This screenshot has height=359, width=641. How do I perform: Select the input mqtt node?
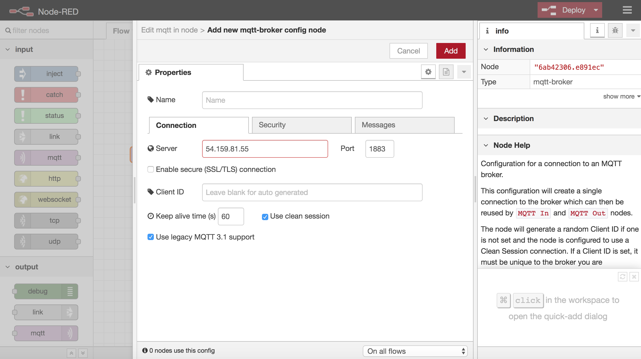[x=46, y=157]
